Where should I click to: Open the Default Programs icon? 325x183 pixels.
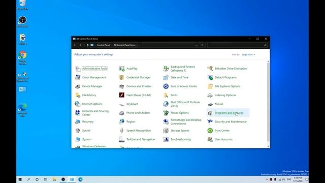coord(210,77)
